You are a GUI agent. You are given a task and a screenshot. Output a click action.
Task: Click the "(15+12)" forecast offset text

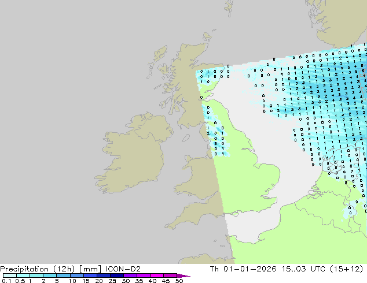click(x=347, y=269)
